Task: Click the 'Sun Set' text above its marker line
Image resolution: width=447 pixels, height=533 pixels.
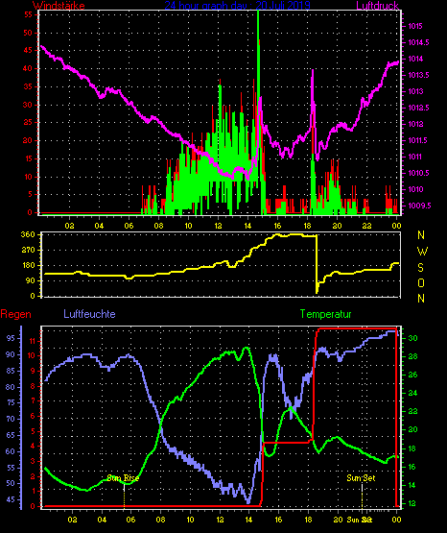Action: click(x=361, y=478)
